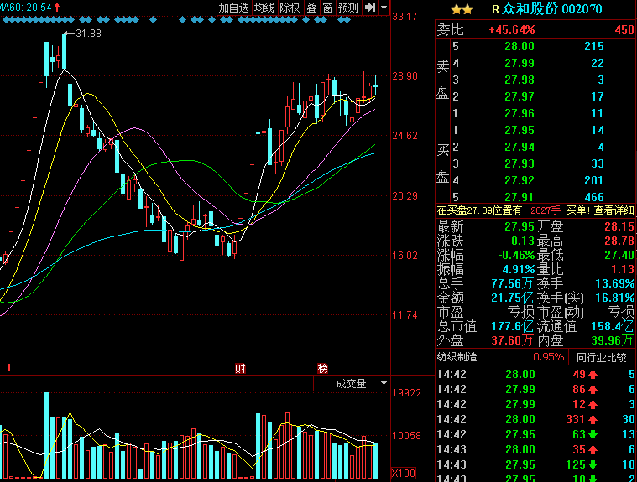Click the 125 lot trade tick row
The image size is (637, 482).
[535, 464]
